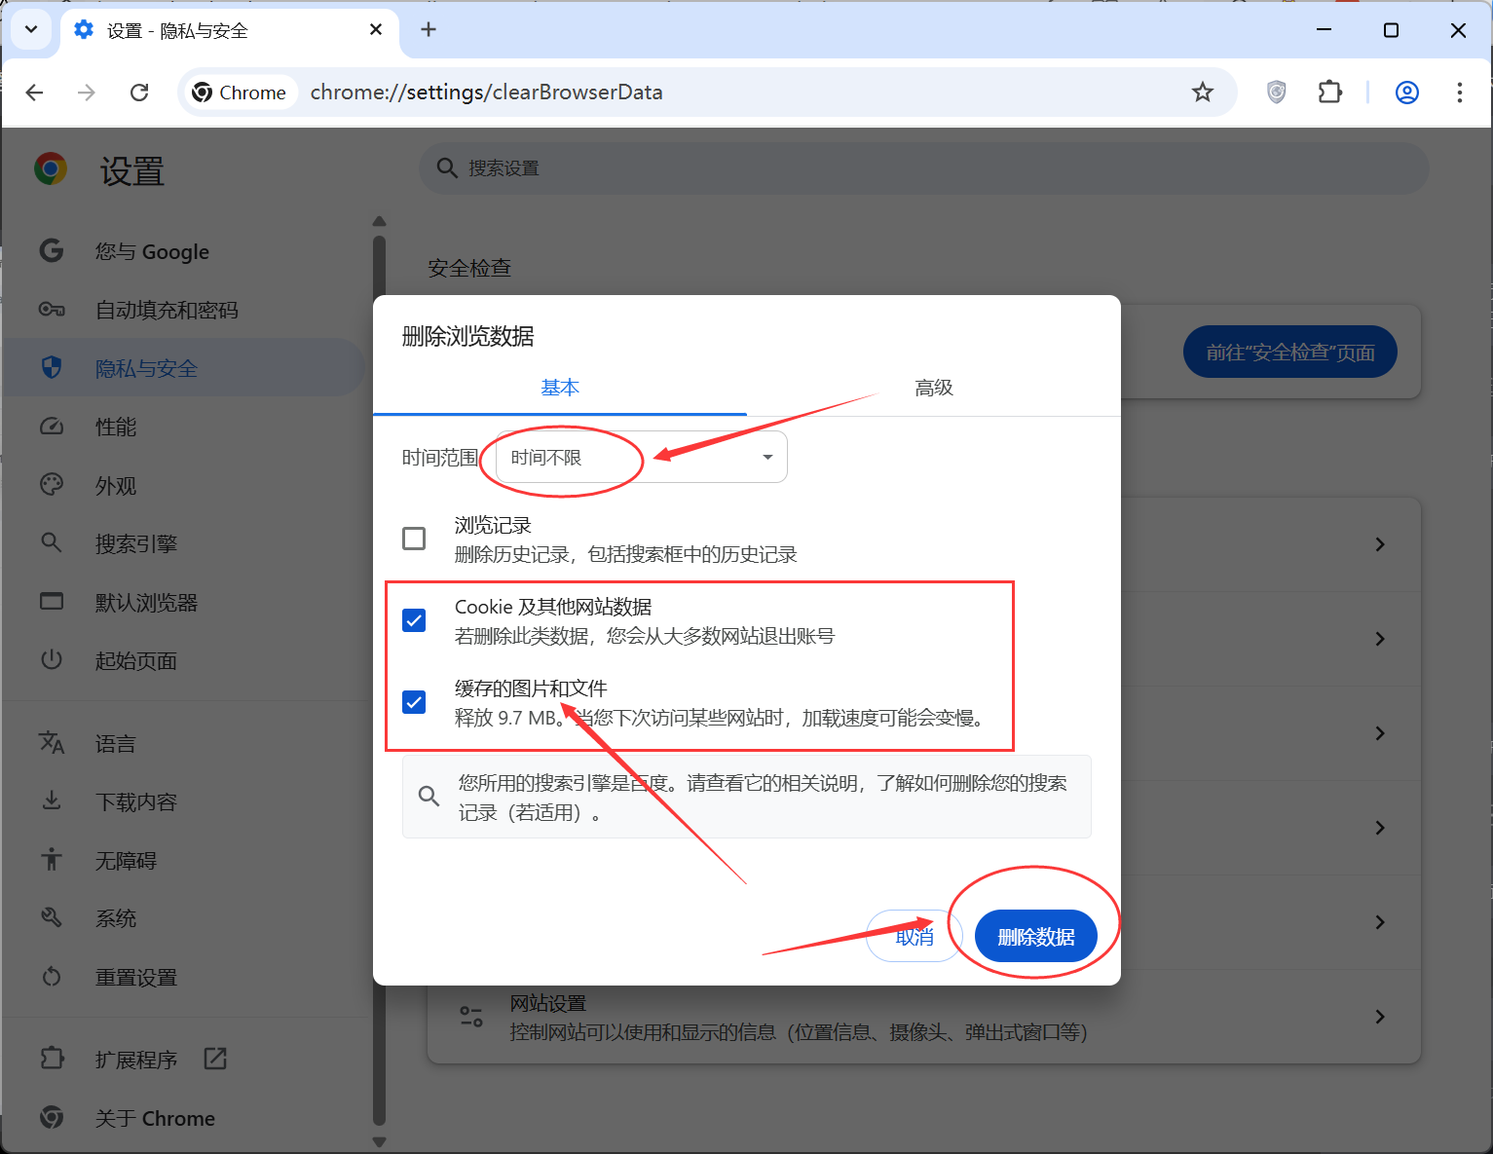Click the bookmark star in the address bar
The width and height of the screenshot is (1493, 1154).
coord(1203,92)
